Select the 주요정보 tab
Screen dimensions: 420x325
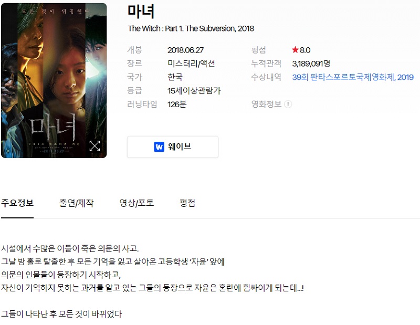pos(17,203)
